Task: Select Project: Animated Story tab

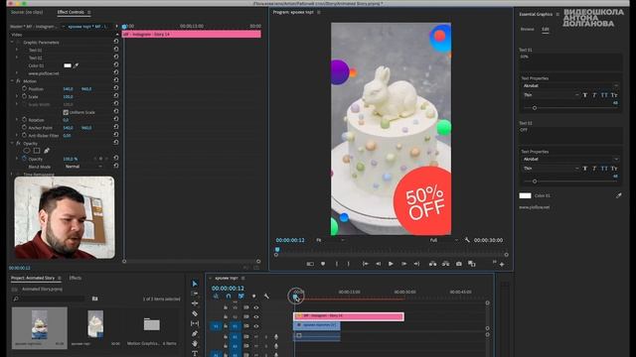Action: [33, 278]
